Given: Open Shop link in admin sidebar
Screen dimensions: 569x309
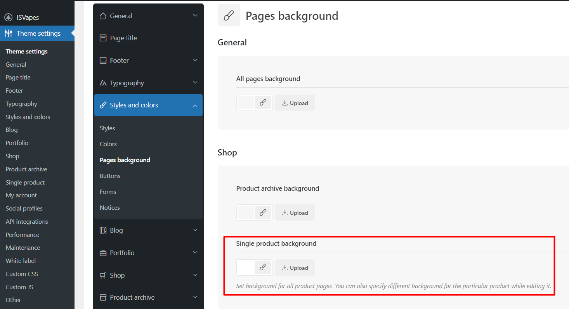Looking at the screenshot, I should click(x=12, y=156).
